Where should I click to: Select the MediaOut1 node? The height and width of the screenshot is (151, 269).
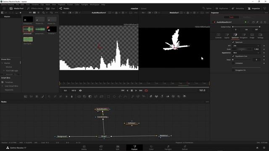(x=164, y=135)
